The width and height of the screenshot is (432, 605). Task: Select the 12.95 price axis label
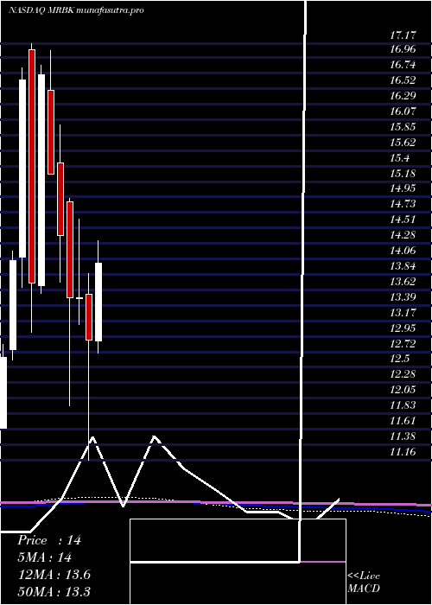coord(403,328)
